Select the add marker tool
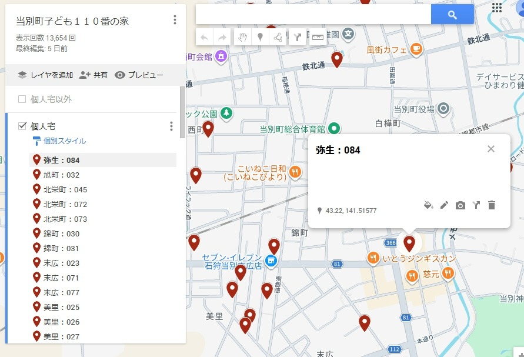The height and width of the screenshot is (357, 524). pos(261,36)
